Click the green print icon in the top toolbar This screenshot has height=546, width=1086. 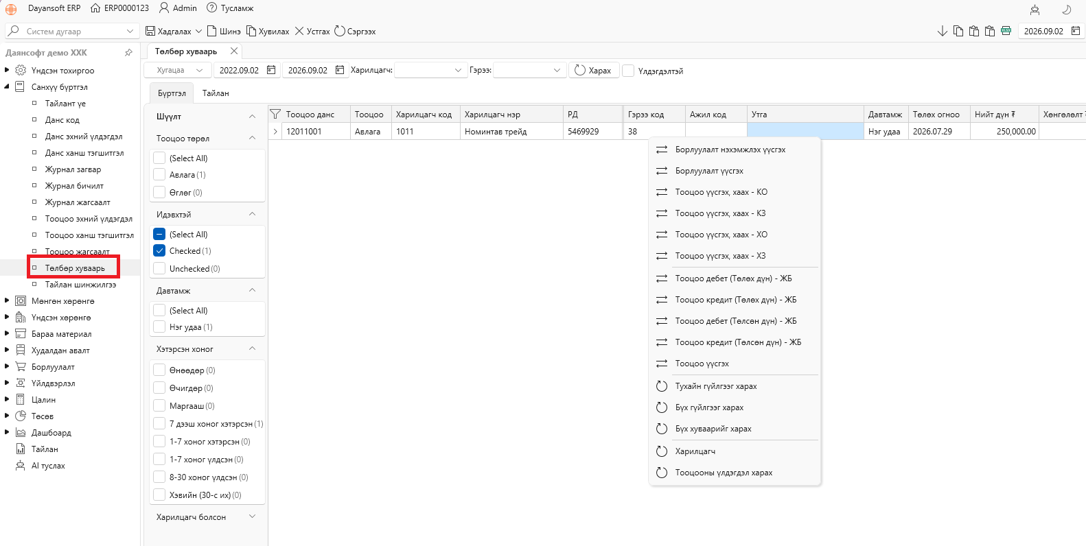[x=1006, y=31]
